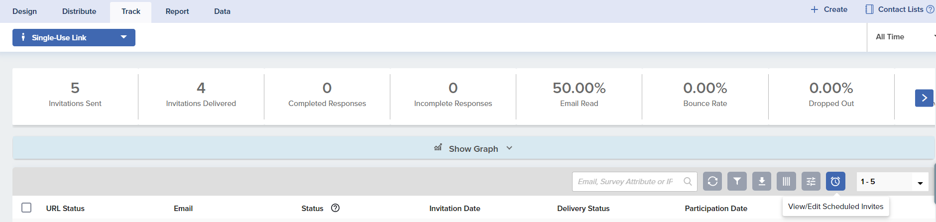Switch to the Report tab
This screenshot has width=936, height=222.
(177, 11)
